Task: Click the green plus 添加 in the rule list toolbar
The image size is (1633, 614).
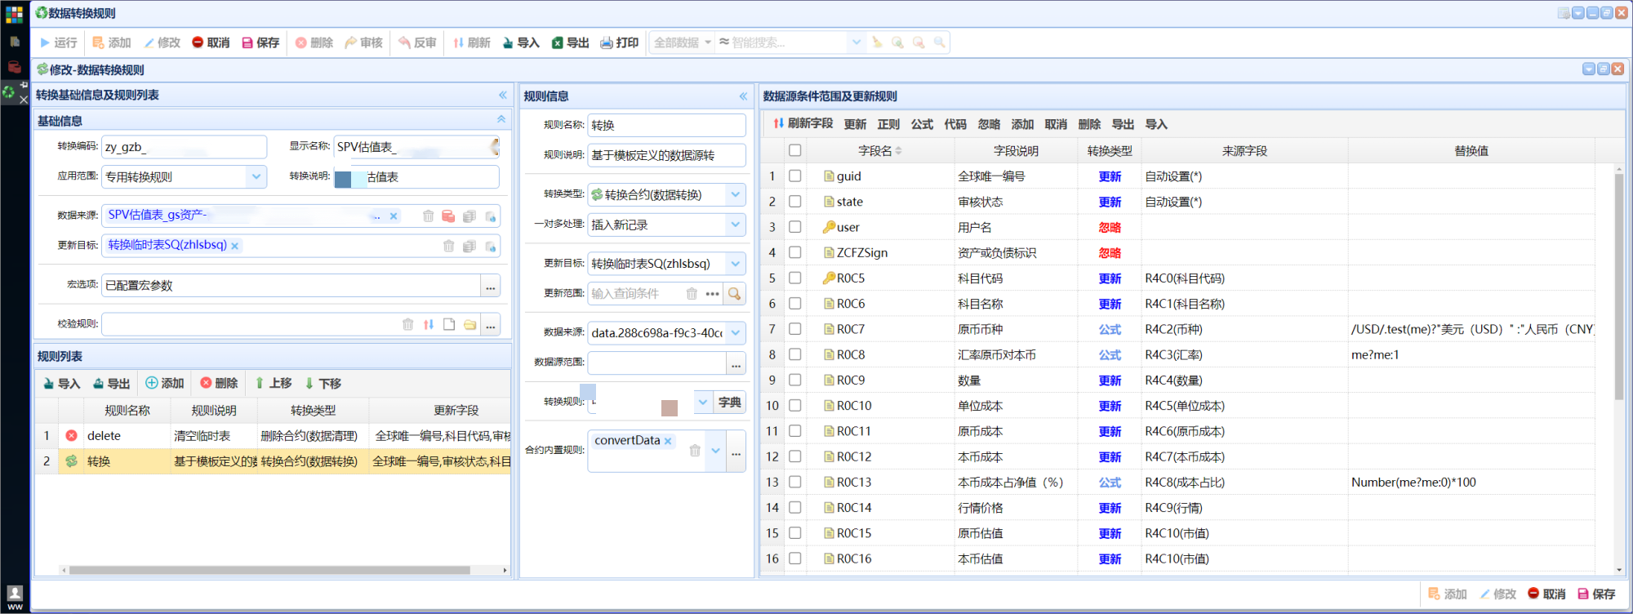Action: pos(164,383)
